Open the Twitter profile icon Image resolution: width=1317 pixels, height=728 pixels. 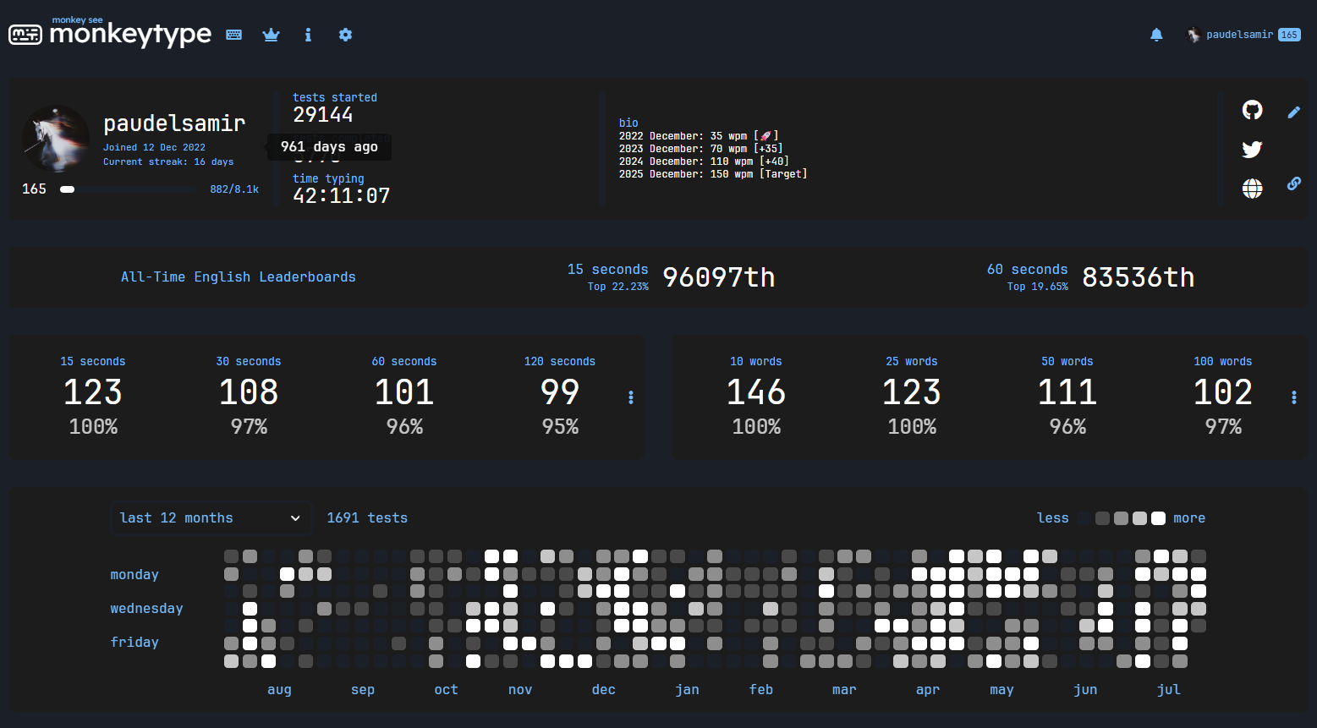1252,150
